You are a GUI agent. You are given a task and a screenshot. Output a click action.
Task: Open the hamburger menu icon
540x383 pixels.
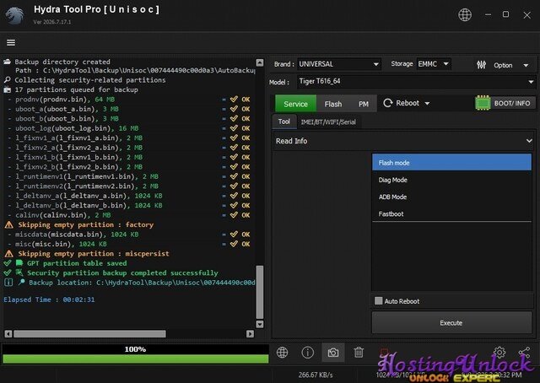coord(11,42)
